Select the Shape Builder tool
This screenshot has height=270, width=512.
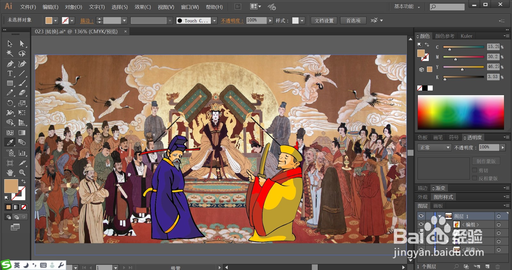[x=10, y=123]
